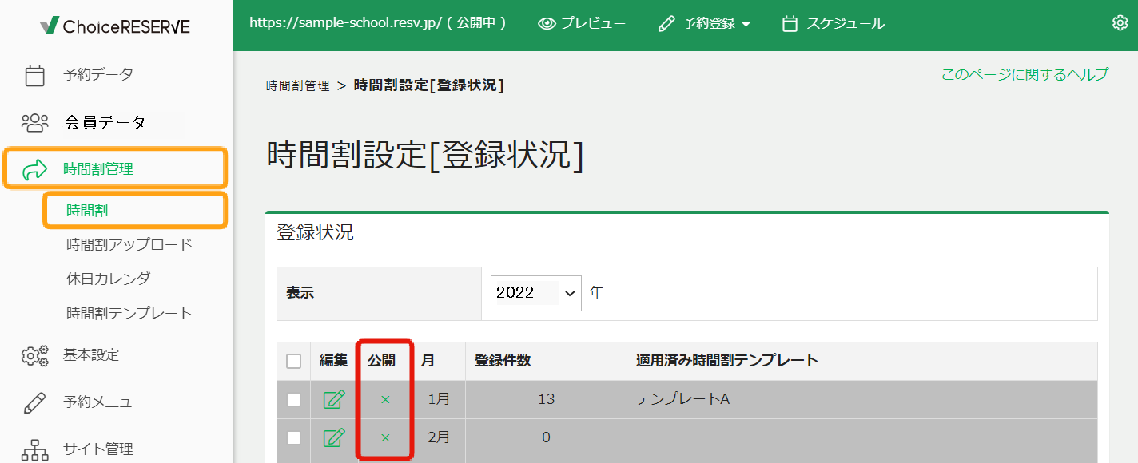The image size is (1138, 463).
Task: Open the 2022 year dropdown
Action: (x=536, y=292)
